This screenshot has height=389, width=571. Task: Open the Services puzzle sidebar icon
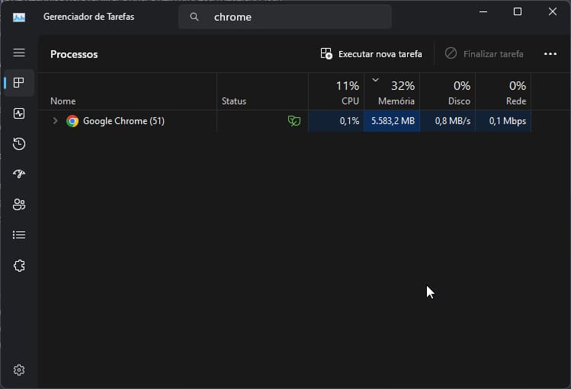19,266
